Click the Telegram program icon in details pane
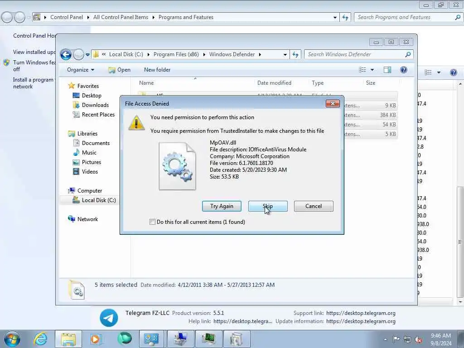The height and width of the screenshot is (348, 464). 109,318
